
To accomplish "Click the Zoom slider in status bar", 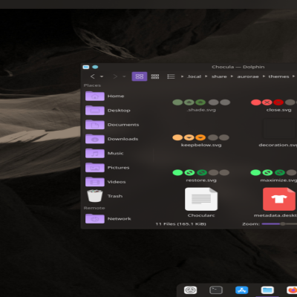I will click(x=279, y=224).
